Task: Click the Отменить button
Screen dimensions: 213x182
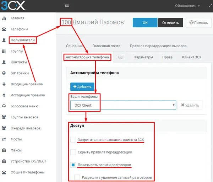Action: tap(170, 23)
